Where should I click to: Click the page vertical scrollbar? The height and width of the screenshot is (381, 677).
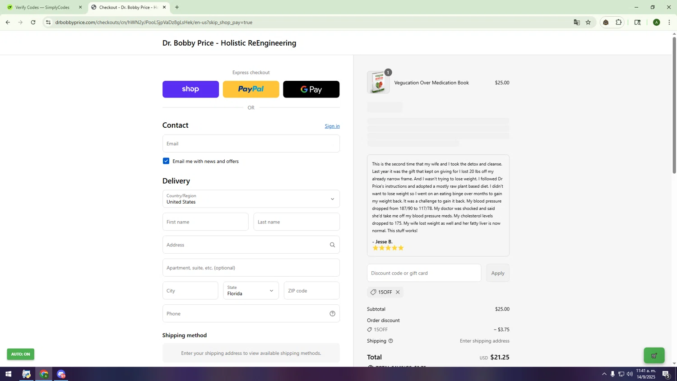click(674, 106)
